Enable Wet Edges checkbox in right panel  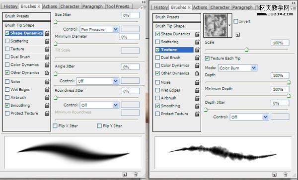point(157,90)
